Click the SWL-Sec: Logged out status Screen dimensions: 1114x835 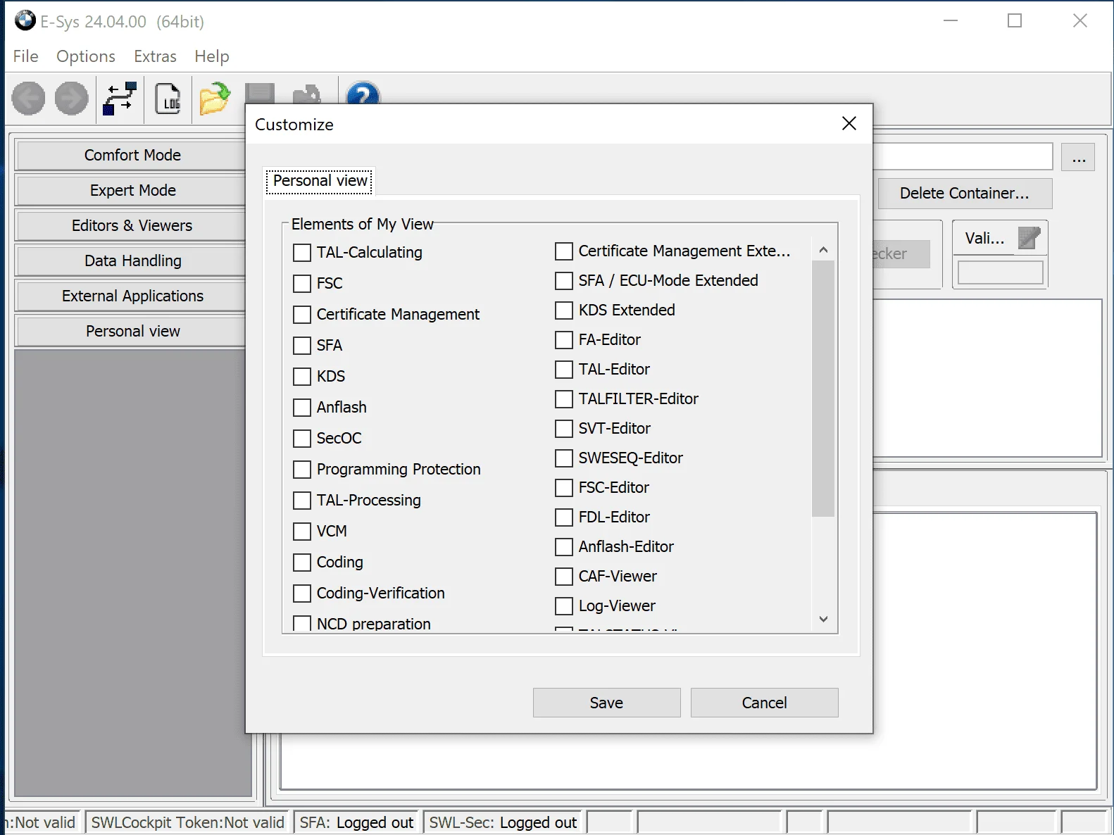point(503,822)
